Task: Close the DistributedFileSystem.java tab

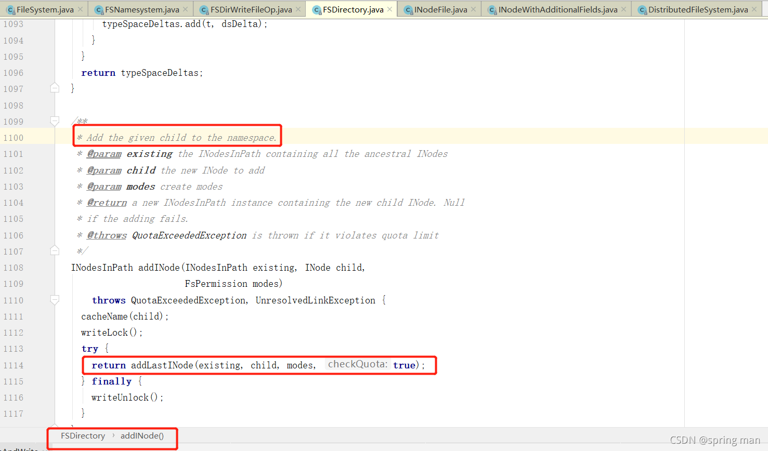Action: click(754, 9)
